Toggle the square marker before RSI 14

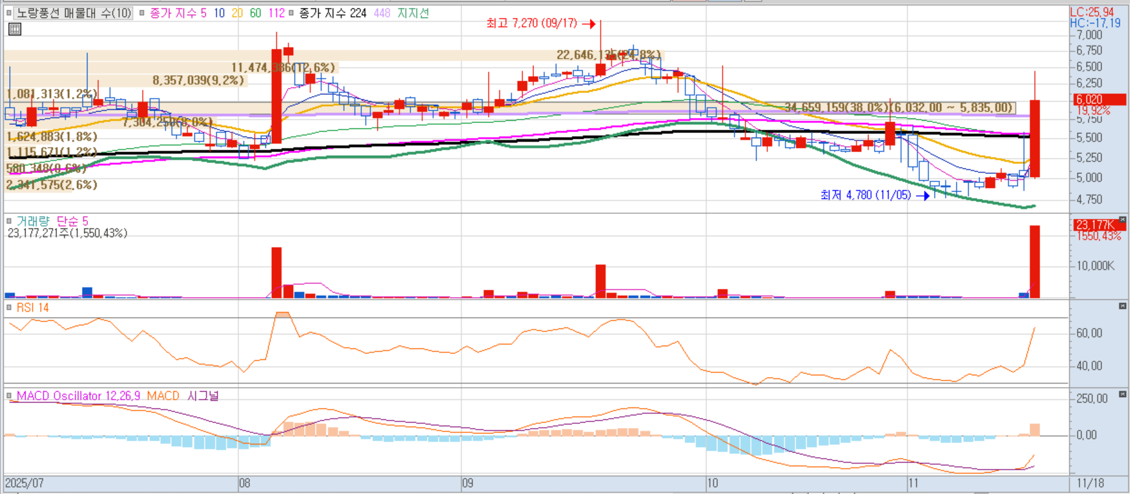(9, 307)
